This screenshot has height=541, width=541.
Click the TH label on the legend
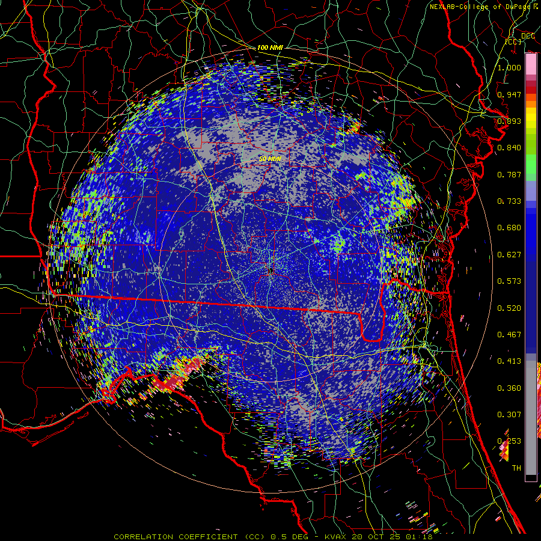click(516, 468)
